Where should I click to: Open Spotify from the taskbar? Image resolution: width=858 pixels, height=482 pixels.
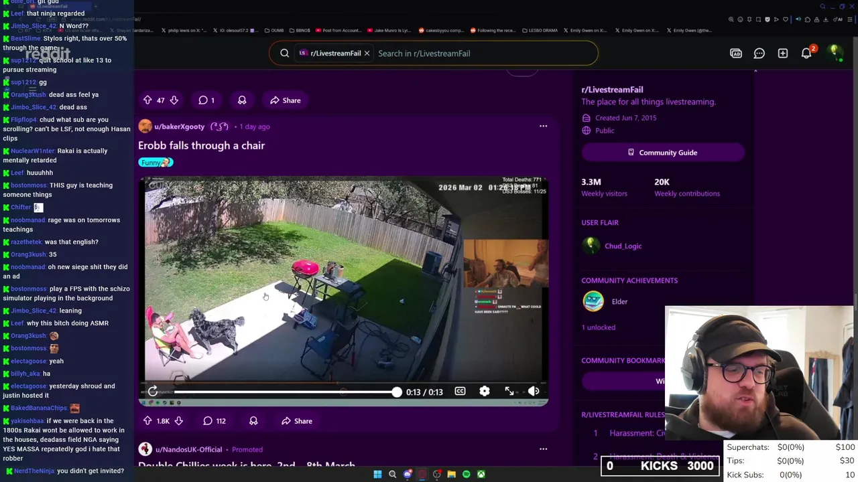coord(466,474)
